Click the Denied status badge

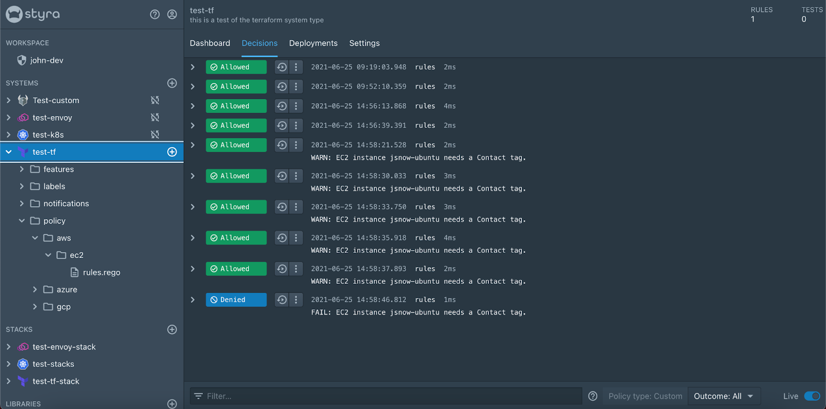pos(236,300)
